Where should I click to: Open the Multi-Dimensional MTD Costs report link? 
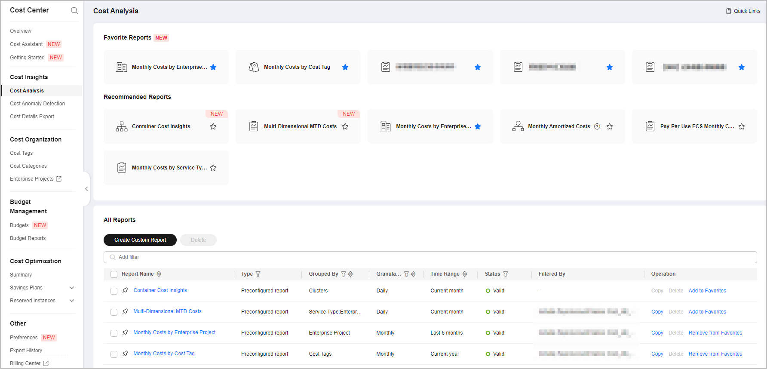tap(167, 311)
